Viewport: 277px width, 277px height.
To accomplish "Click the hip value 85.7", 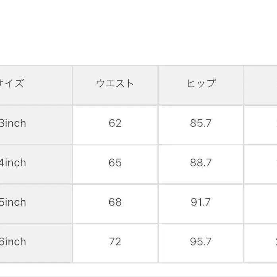I will point(201,123).
